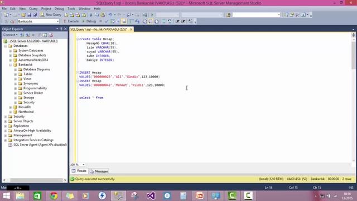Click the Undo arrow icon

coord(110,15)
